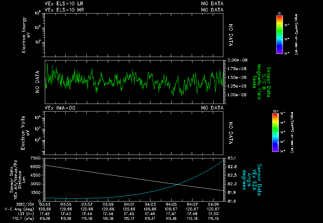Select the 'VEx ELS-10 LR' panel title

64,3
